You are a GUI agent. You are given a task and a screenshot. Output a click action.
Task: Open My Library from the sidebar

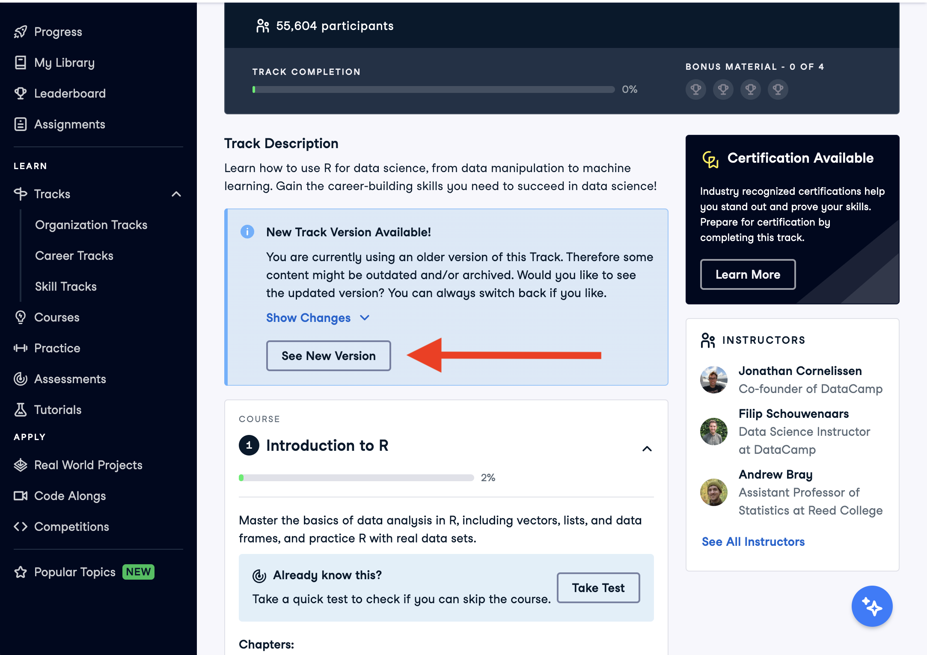click(64, 63)
